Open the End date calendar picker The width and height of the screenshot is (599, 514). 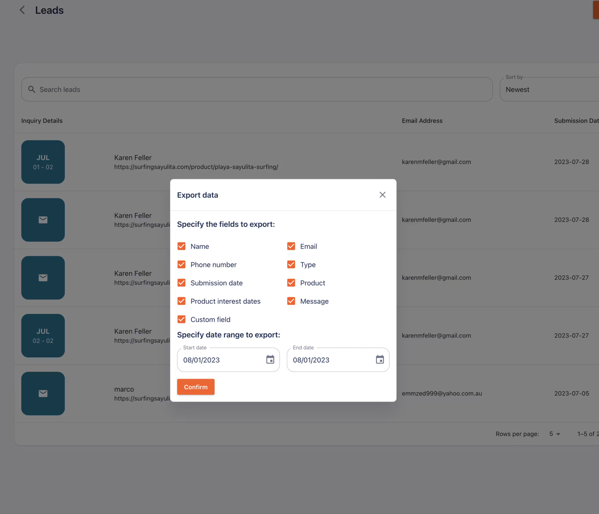(x=380, y=360)
